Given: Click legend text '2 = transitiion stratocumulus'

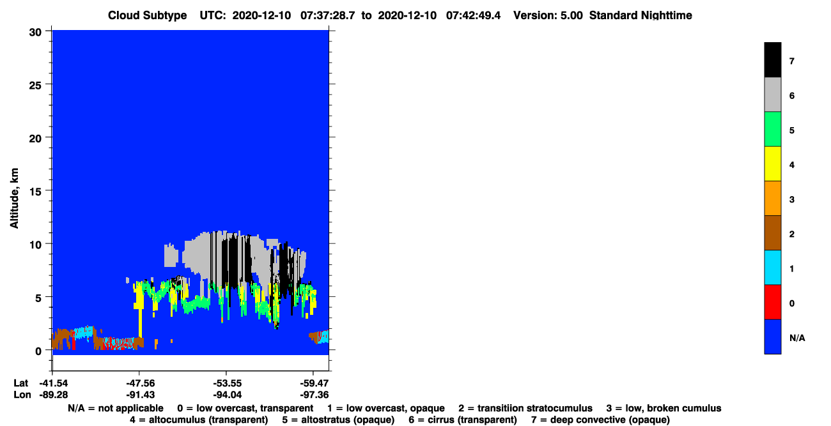Looking at the screenshot, I should [525, 408].
